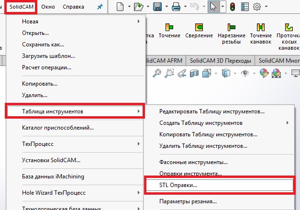Open Установки SolidCAM... settings
Image resolution: width=300 pixels, height=210 pixels.
(75, 160)
